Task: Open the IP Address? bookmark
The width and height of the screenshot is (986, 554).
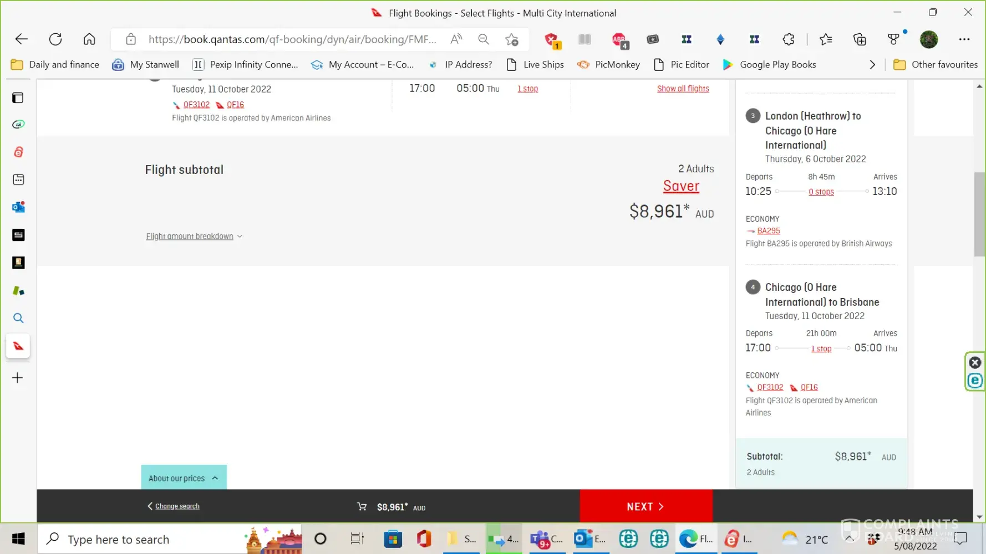Action: tap(460, 65)
